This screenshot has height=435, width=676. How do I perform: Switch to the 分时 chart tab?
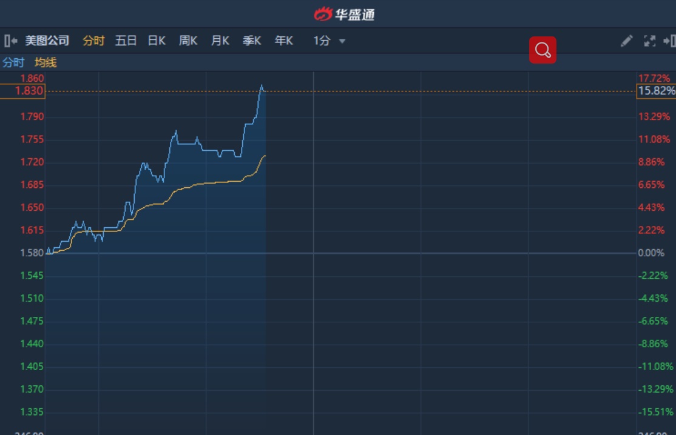[x=93, y=41]
